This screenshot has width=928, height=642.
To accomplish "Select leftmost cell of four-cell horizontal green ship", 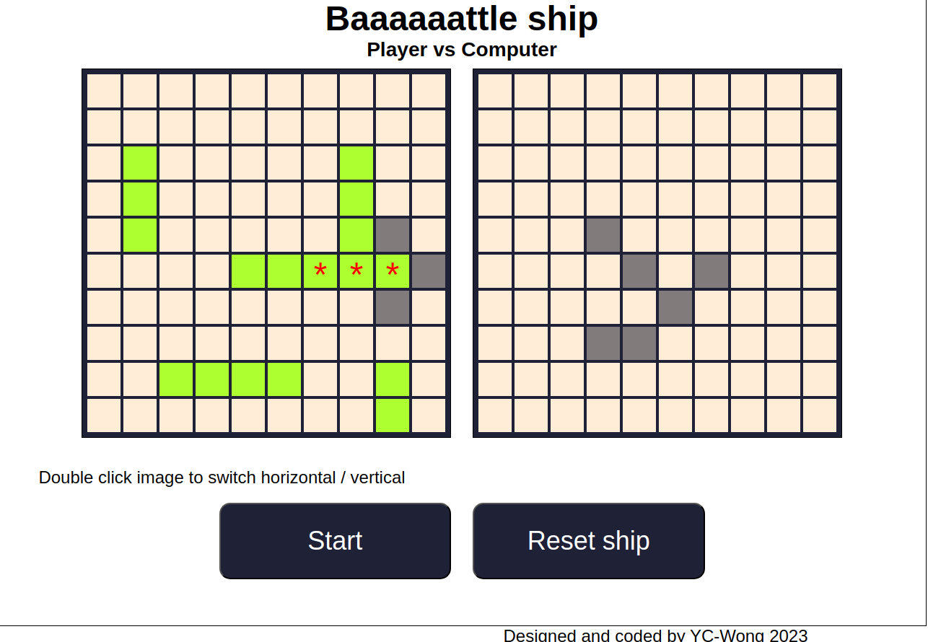I will [176, 379].
